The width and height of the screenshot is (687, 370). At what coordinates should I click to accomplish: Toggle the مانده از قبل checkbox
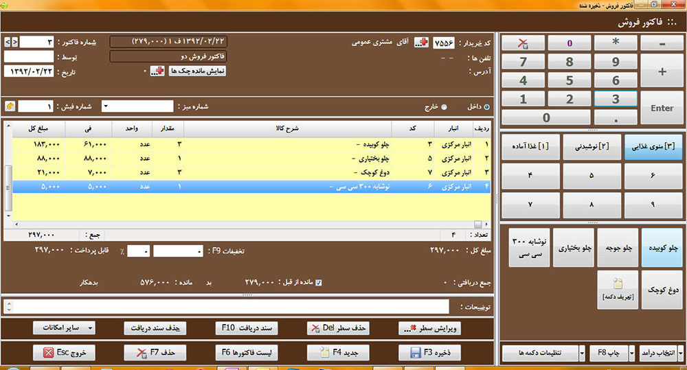coord(319,282)
